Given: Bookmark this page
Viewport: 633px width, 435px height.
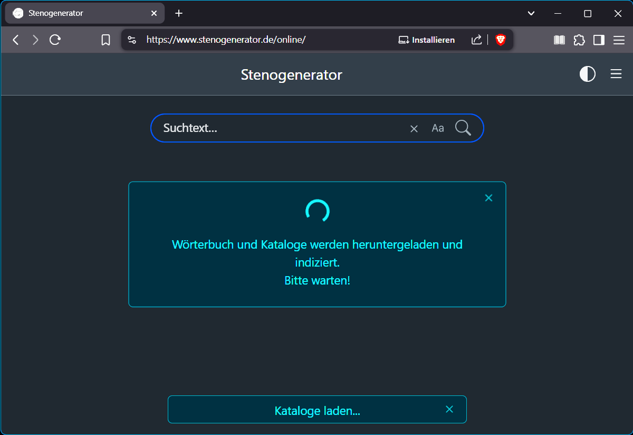Looking at the screenshot, I should point(105,40).
